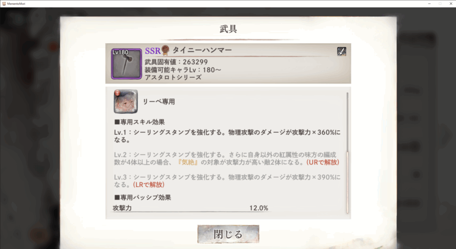Click the Tiny Hammer weapon thumbnail
Screen dimensions: 456x249
point(126,64)
